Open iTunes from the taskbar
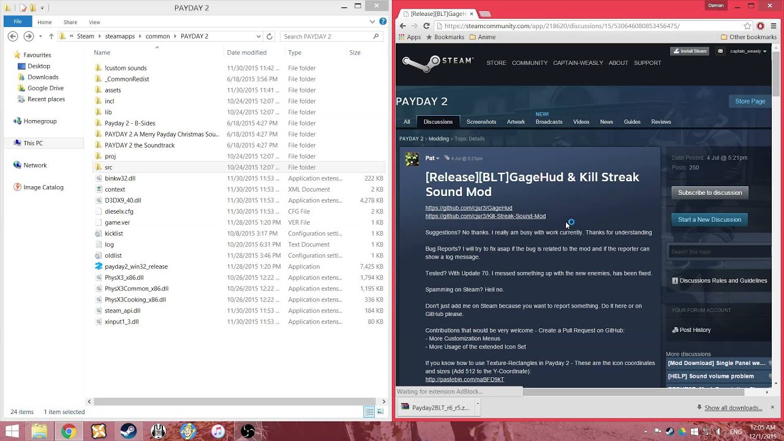The image size is (784, 441). [218, 431]
